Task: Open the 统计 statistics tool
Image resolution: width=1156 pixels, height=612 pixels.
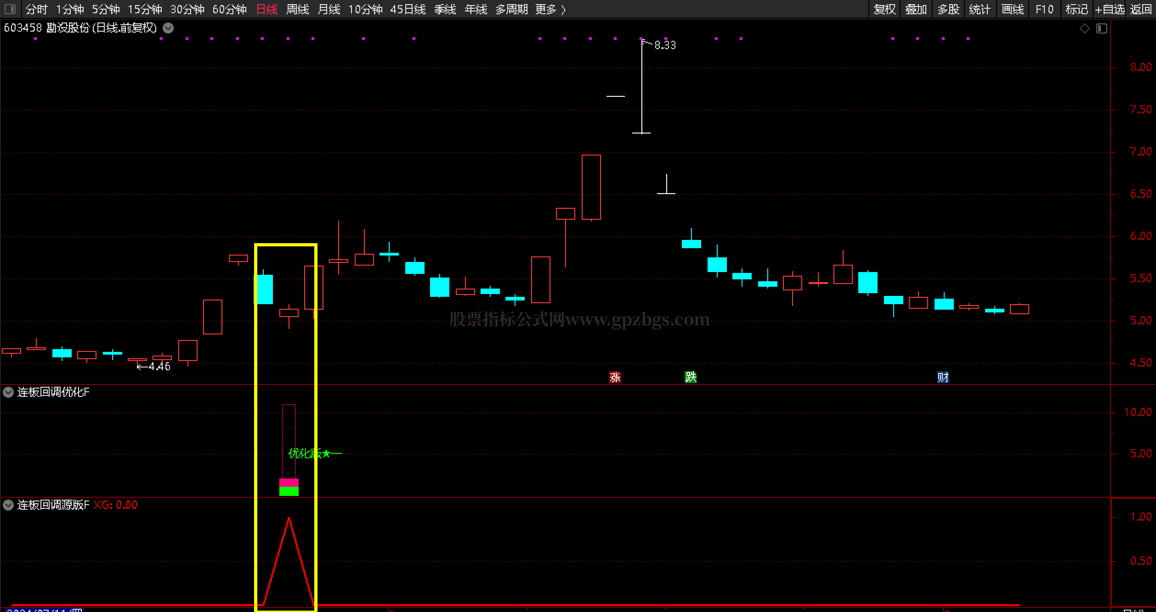Action: pyautogui.click(x=980, y=9)
